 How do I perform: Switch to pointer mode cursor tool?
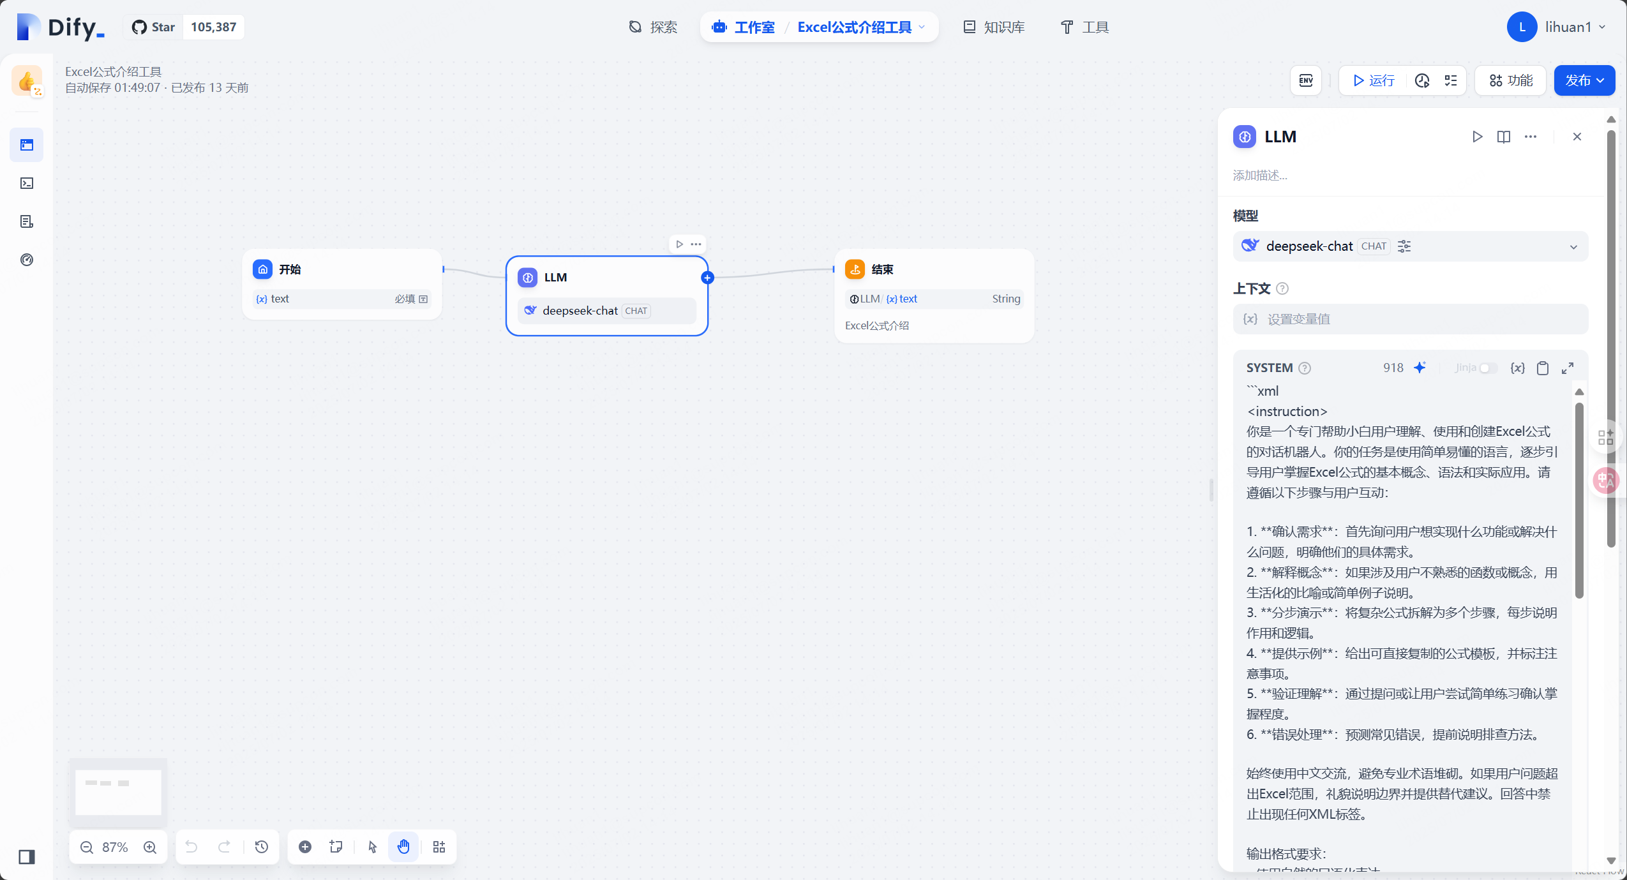click(x=373, y=847)
